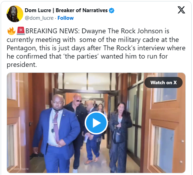Click the Watch on X button
Image resolution: width=193 pixels, height=175 pixels.
163,82
